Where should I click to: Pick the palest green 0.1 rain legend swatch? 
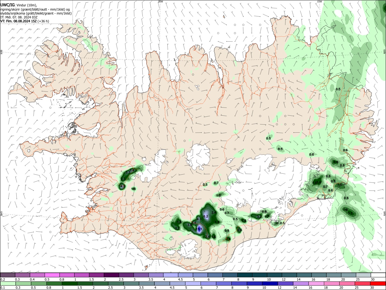coord(8,283)
